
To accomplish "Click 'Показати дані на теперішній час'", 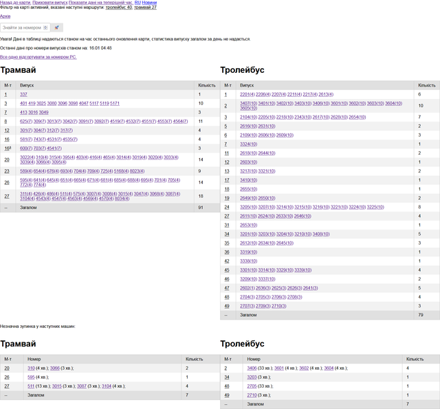I will pyautogui.click(x=101, y=3).
